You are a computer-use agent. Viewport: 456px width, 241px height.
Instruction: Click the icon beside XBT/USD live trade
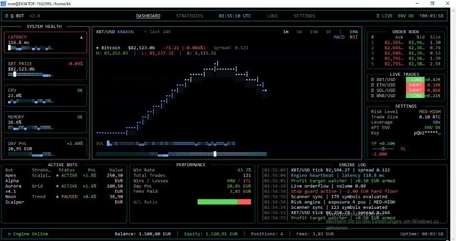(372, 80)
